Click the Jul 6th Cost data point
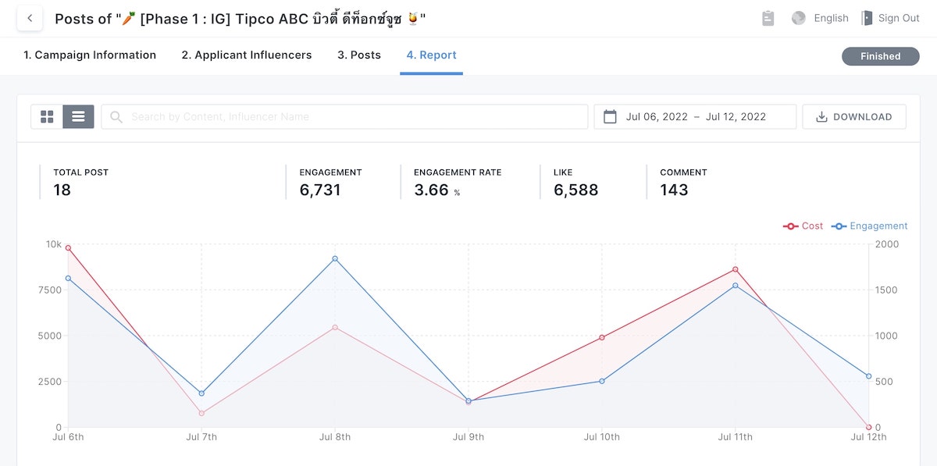The height and width of the screenshot is (466, 937). [x=68, y=248]
